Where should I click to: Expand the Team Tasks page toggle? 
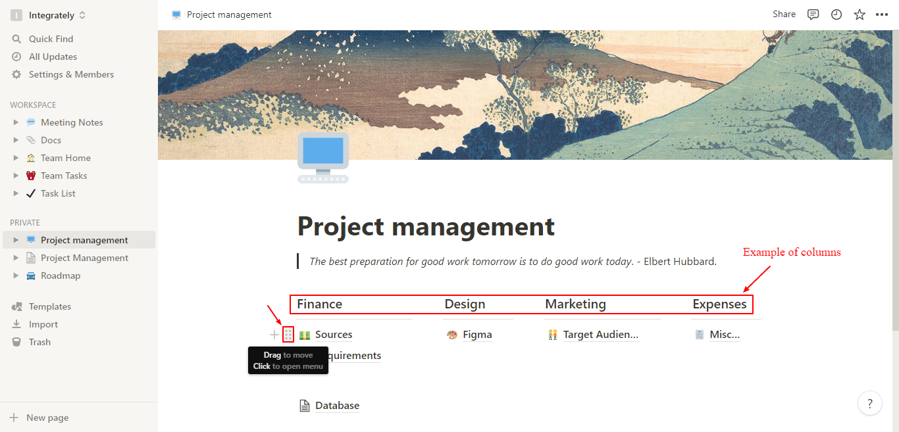coord(16,176)
